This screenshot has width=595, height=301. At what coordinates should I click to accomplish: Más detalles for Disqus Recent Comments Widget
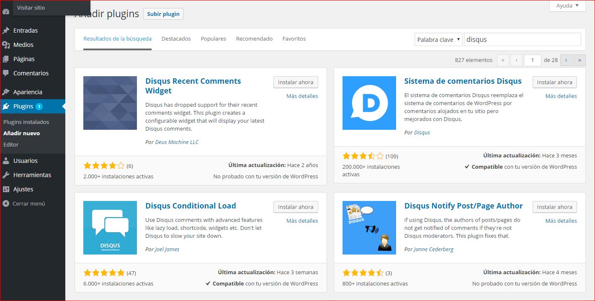[302, 96]
